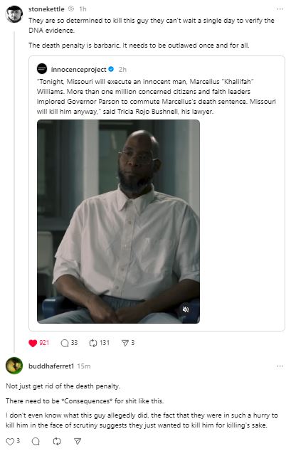Open more options menu on buddhaferret1's reply

(280, 366)
